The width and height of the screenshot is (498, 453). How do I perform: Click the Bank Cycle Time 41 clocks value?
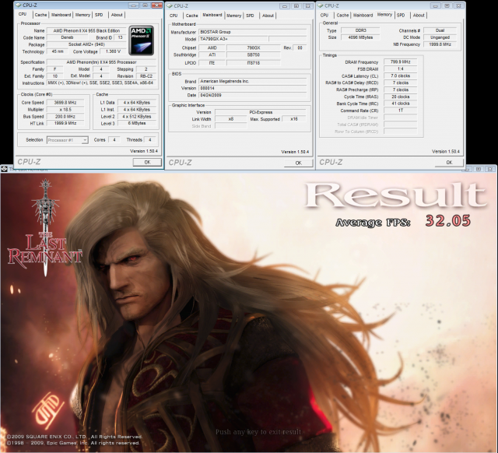click(x=401, y=104)
